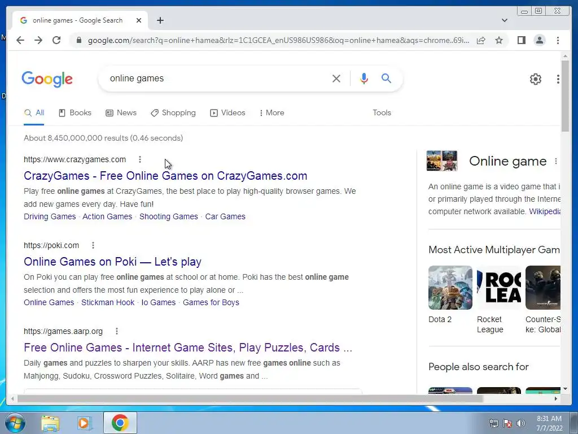Viewport: 578px width, 434px height.
Task: Reload the Google search page
Action: (x=56, y=40)
